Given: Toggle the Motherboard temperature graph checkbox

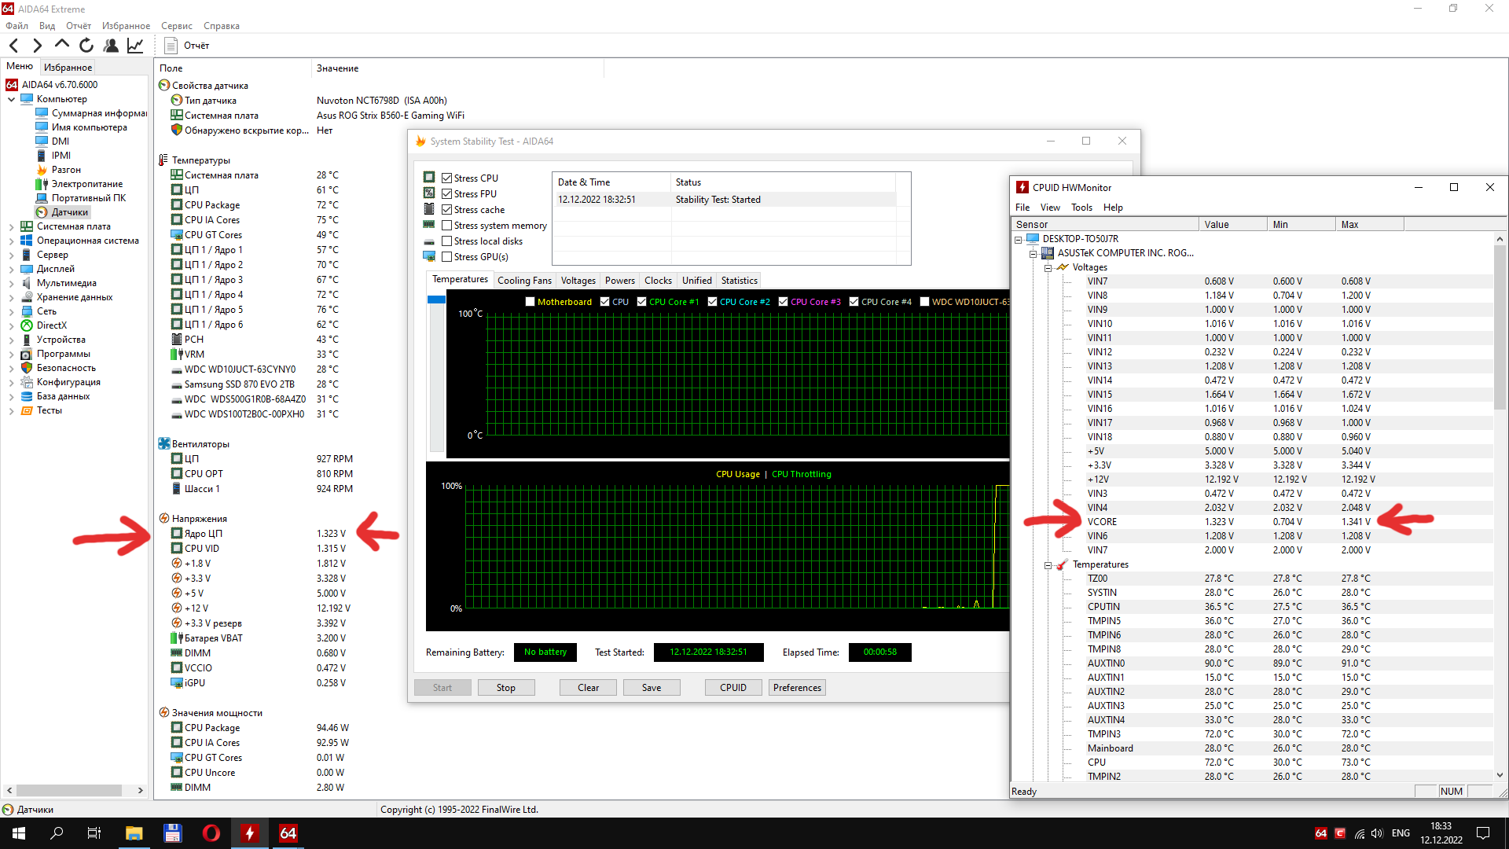Looking at the screenshot, I should coord(531,302).
